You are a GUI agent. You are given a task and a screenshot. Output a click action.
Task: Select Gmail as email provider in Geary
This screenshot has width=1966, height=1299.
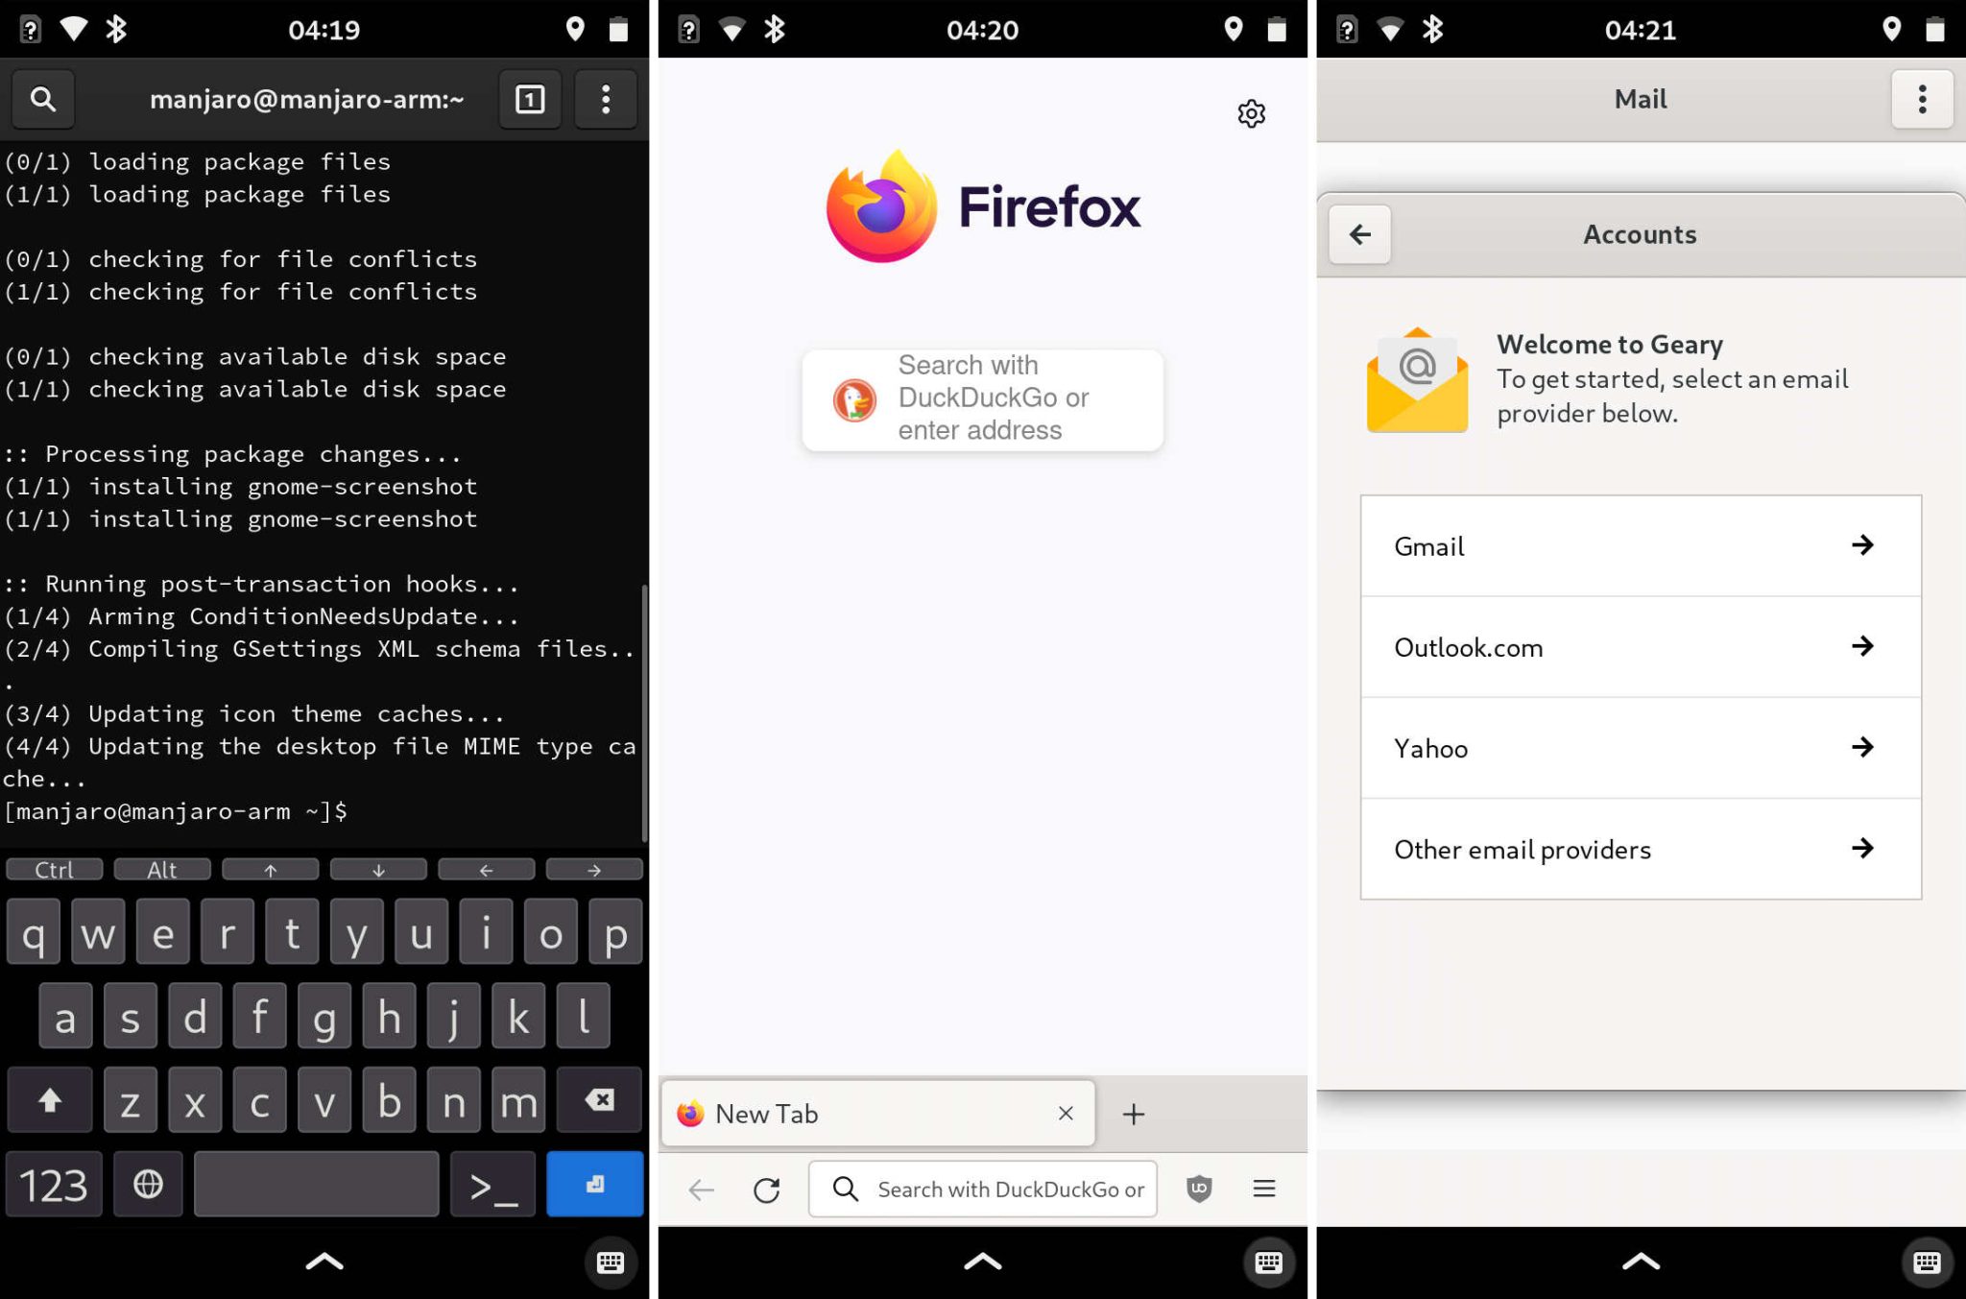(x=1639, y=546)
